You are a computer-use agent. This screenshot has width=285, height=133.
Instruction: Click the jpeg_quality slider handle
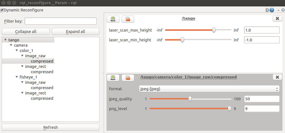pyautogui.click(x=190, y=99)
